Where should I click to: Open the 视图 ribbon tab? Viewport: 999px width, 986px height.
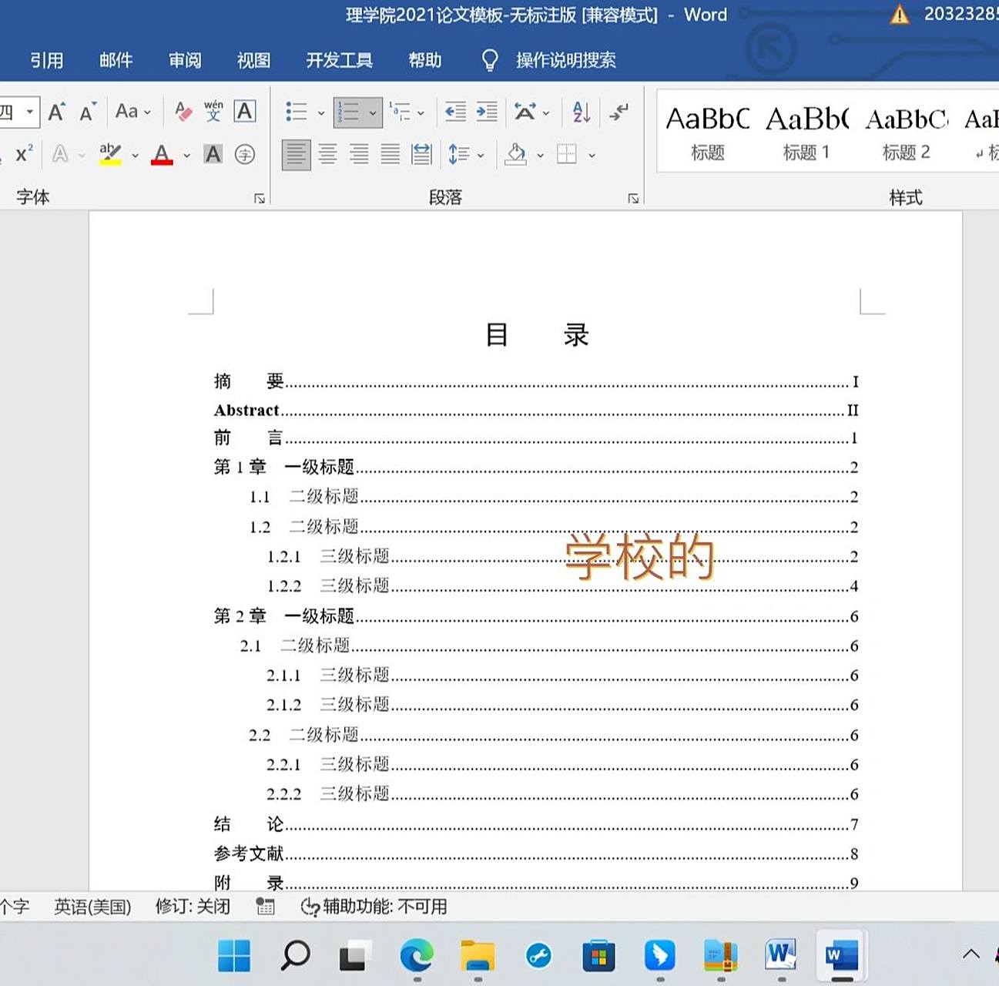tap(253, 60)
